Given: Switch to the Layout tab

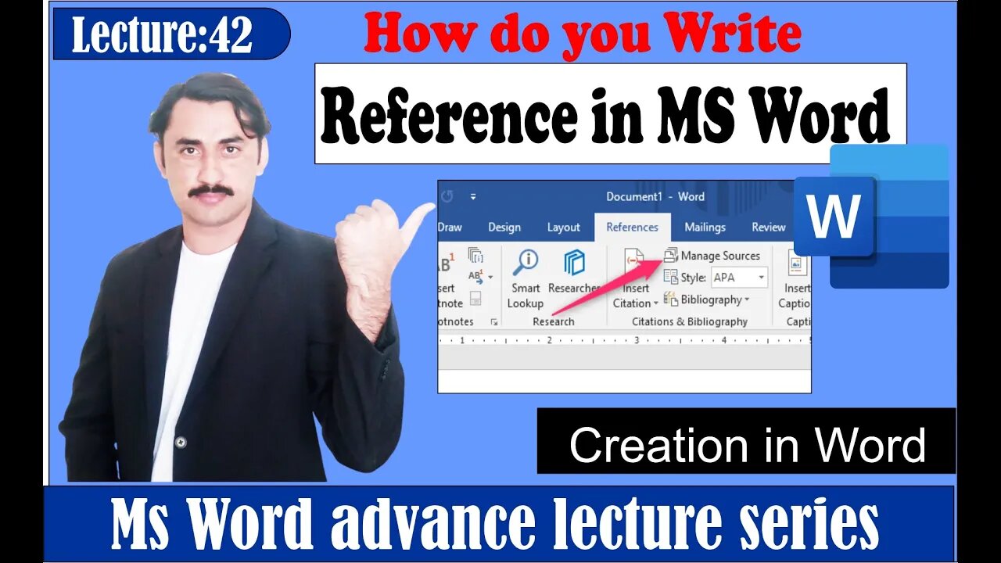Looking at the screenshot, I should click(564, 228).
